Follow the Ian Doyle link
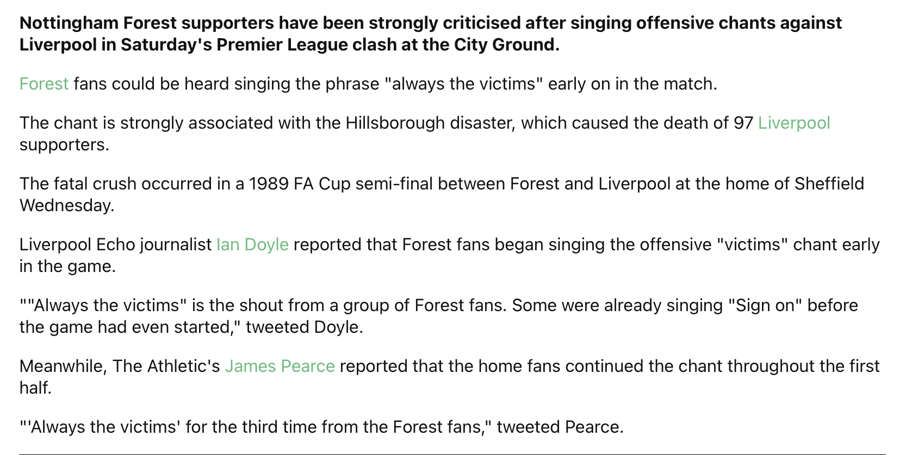 [x=252, y=244]
